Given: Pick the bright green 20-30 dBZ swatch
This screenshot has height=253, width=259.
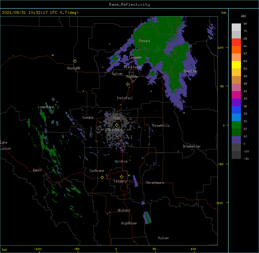Looking at the screenshot, I should [236, 125].
